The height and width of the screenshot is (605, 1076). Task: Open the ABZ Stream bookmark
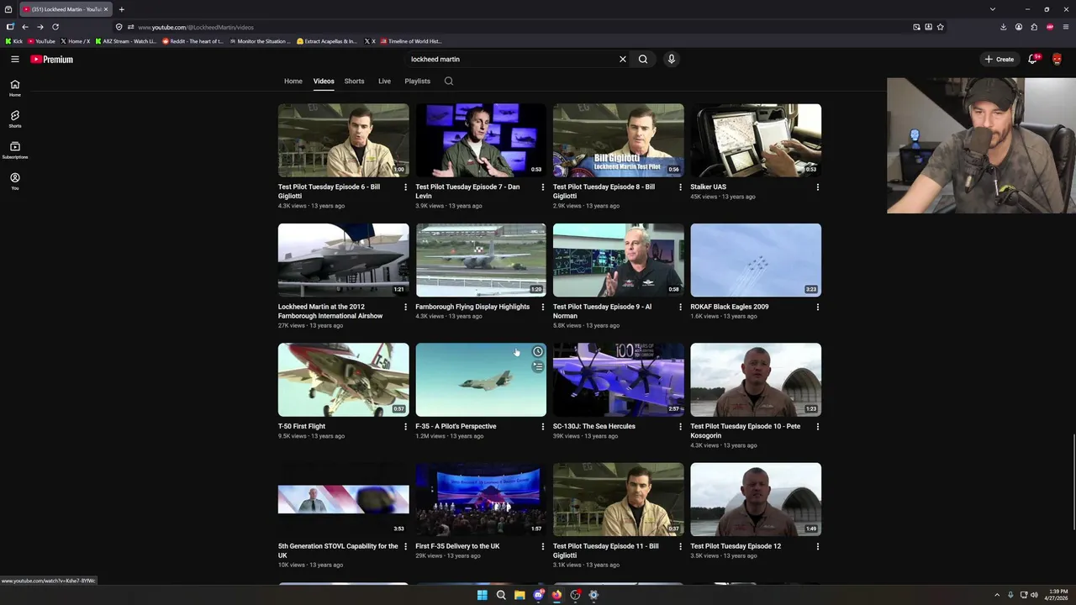point(126,41)
